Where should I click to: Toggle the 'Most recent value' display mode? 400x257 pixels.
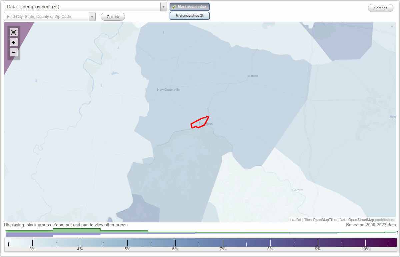click(x=189, y=7)
